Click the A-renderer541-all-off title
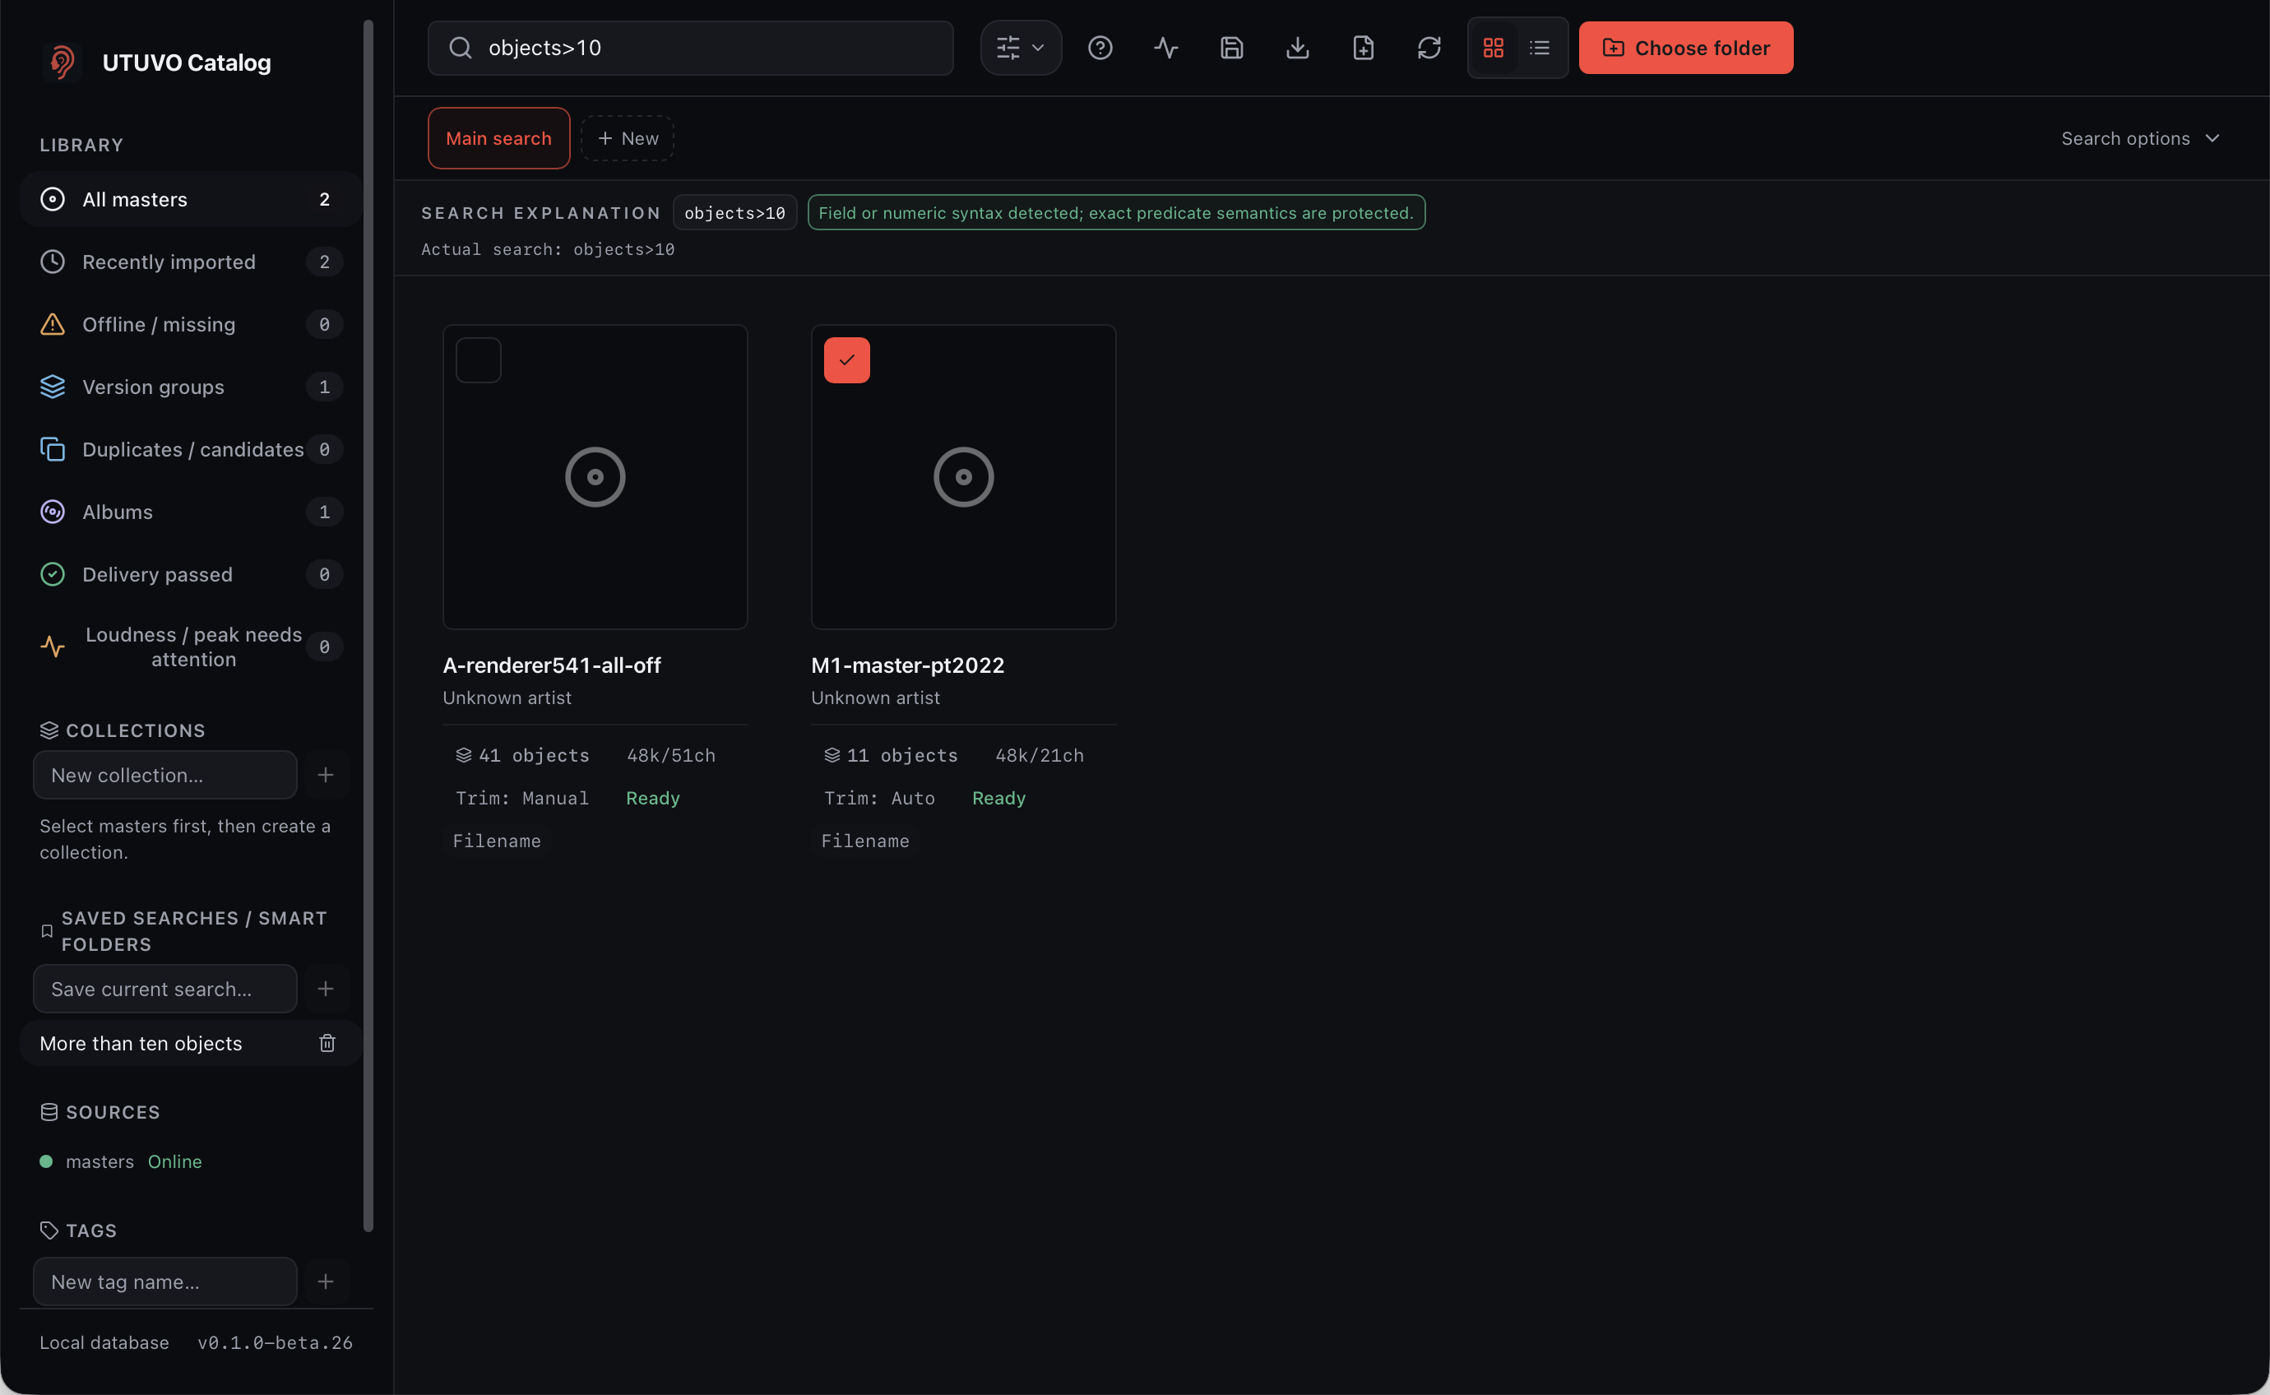2270x1395 pixels. click(552, 665)
